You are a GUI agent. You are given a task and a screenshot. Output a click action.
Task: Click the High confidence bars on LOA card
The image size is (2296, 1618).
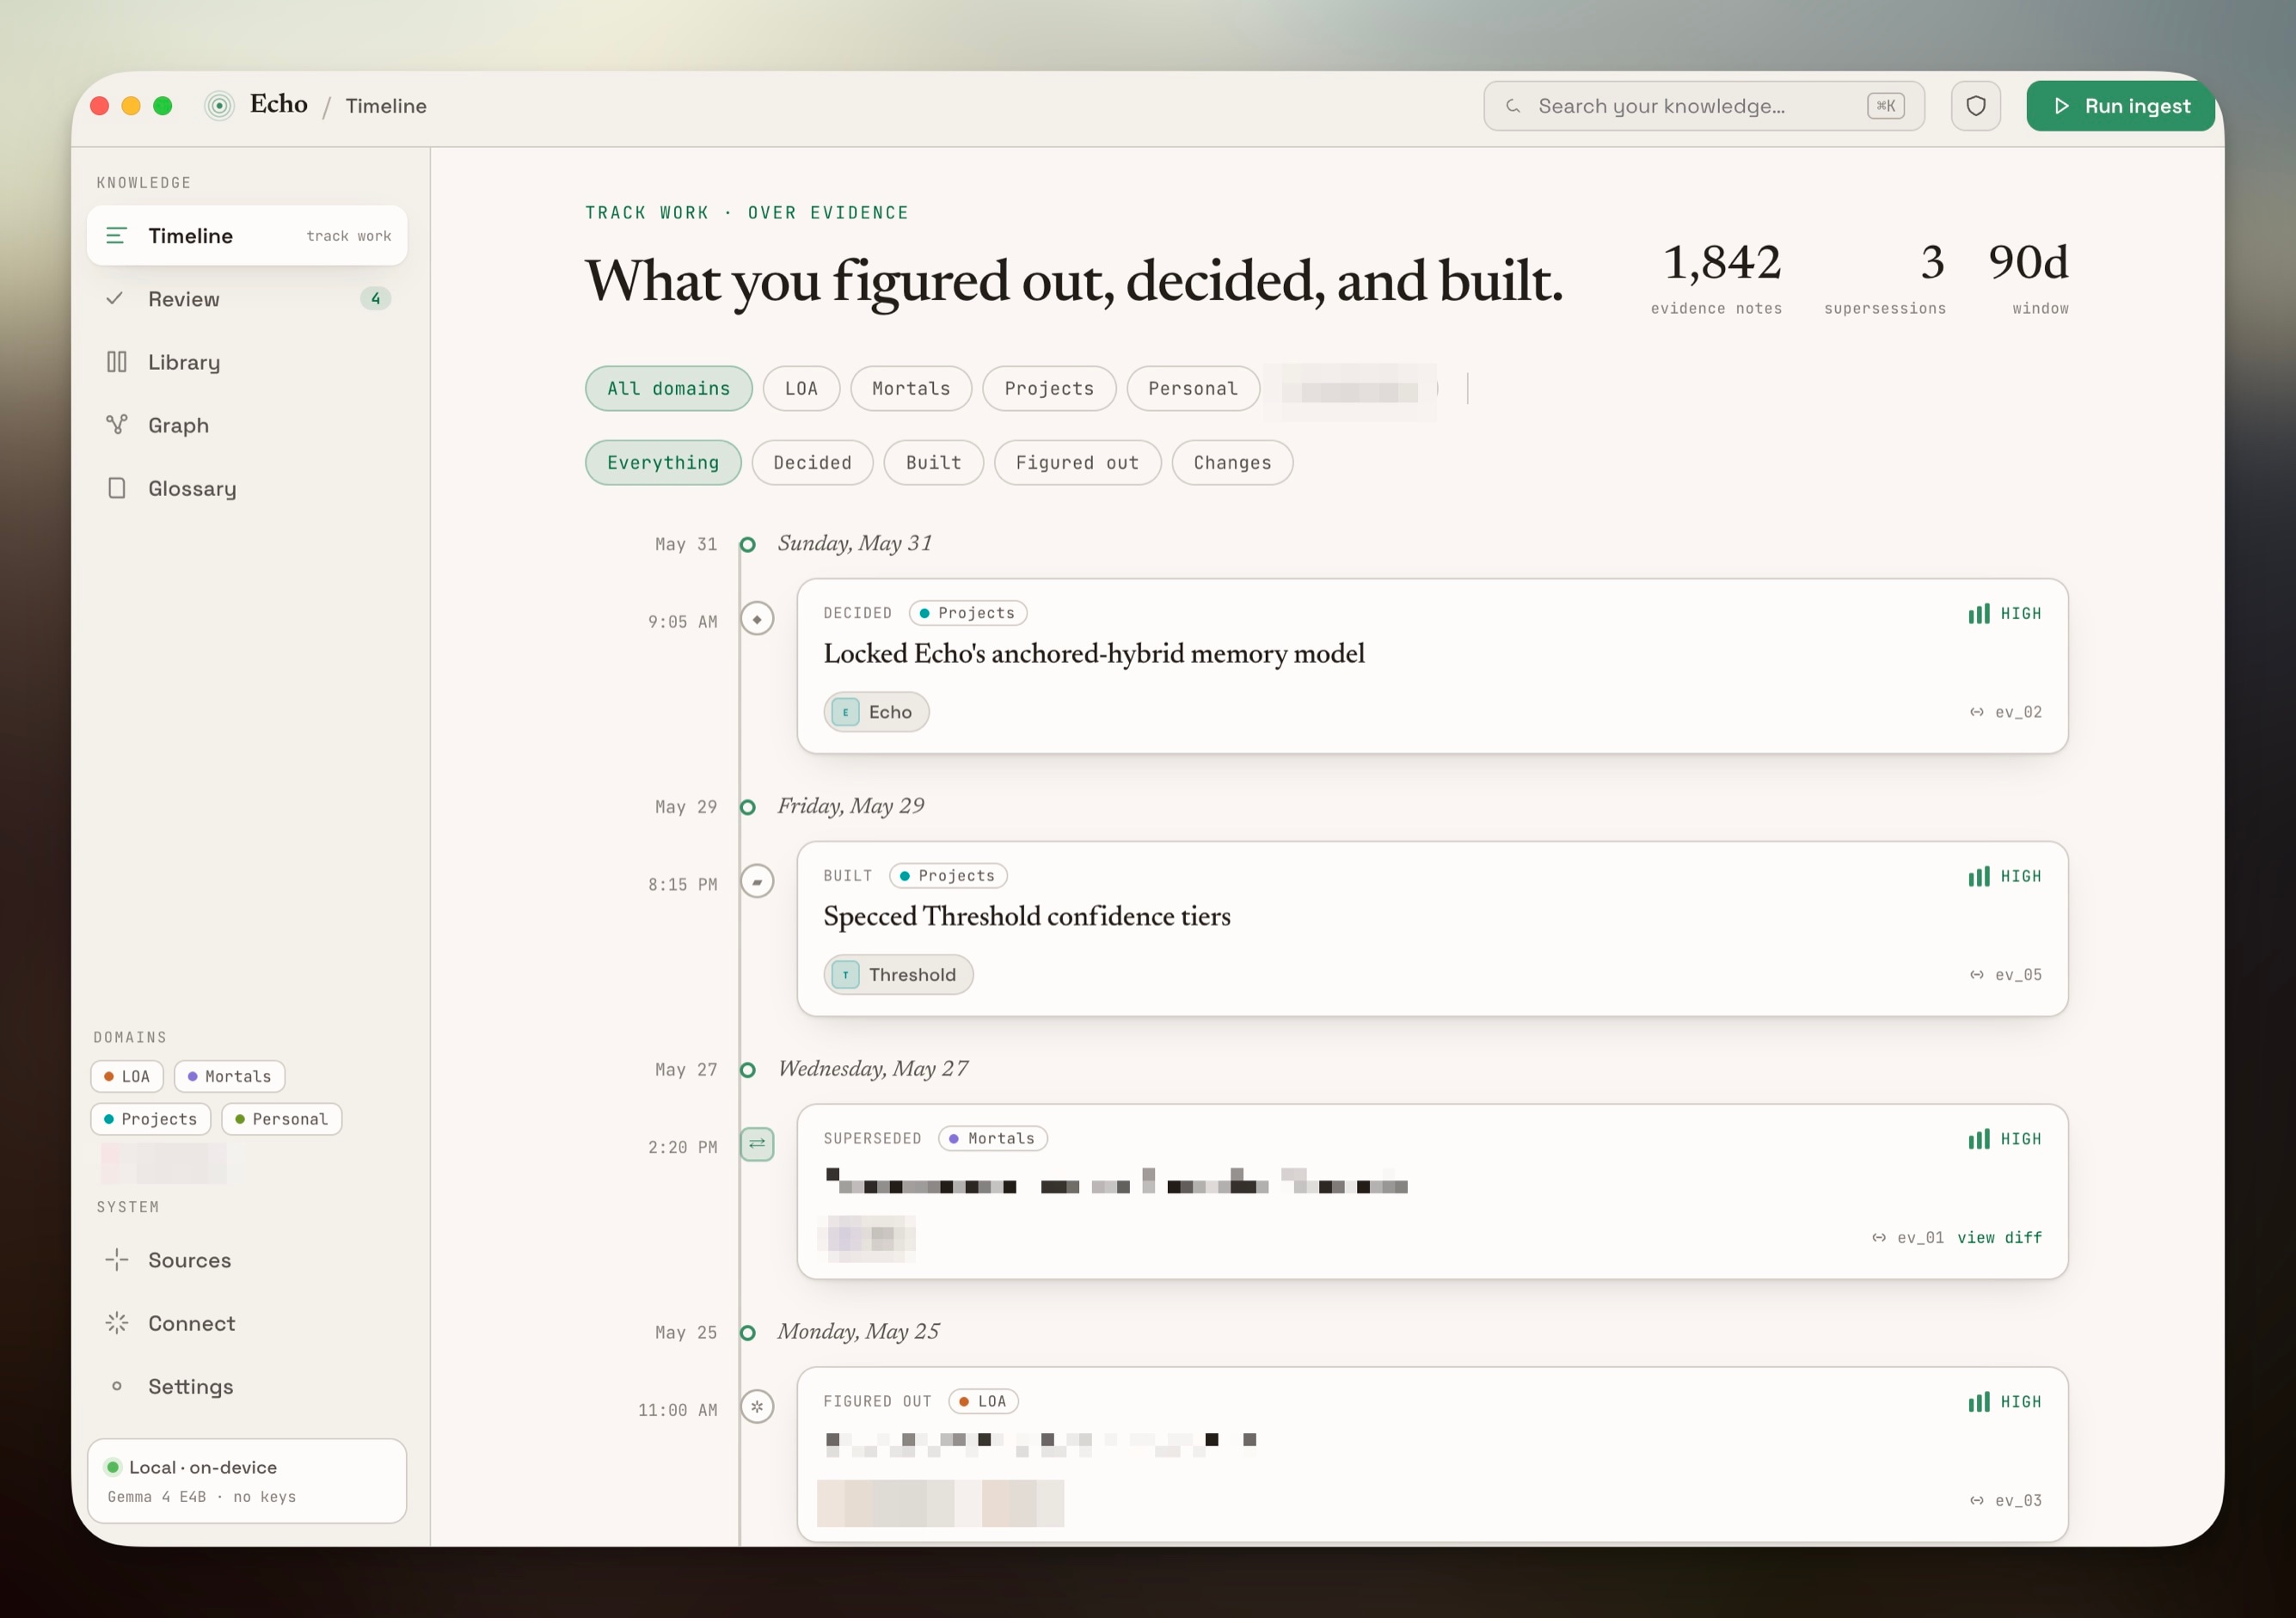pos(1979,1402)
